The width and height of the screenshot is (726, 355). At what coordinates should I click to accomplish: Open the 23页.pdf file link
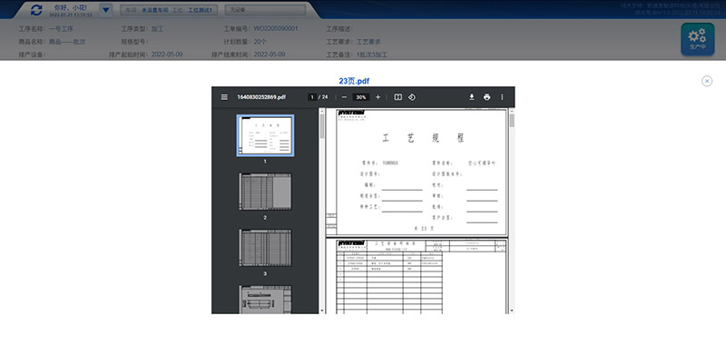click(x=354, y=81)
